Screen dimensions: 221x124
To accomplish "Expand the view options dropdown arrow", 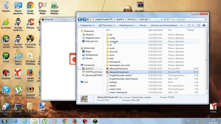I will [x=193, y=25].
